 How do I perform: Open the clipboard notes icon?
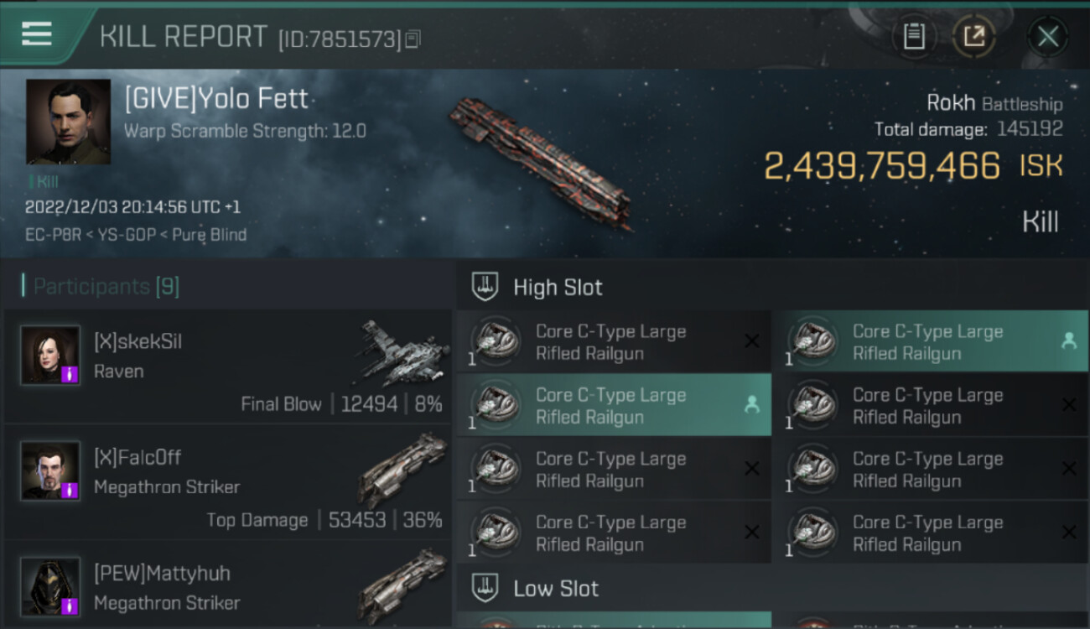pos(914,36)
